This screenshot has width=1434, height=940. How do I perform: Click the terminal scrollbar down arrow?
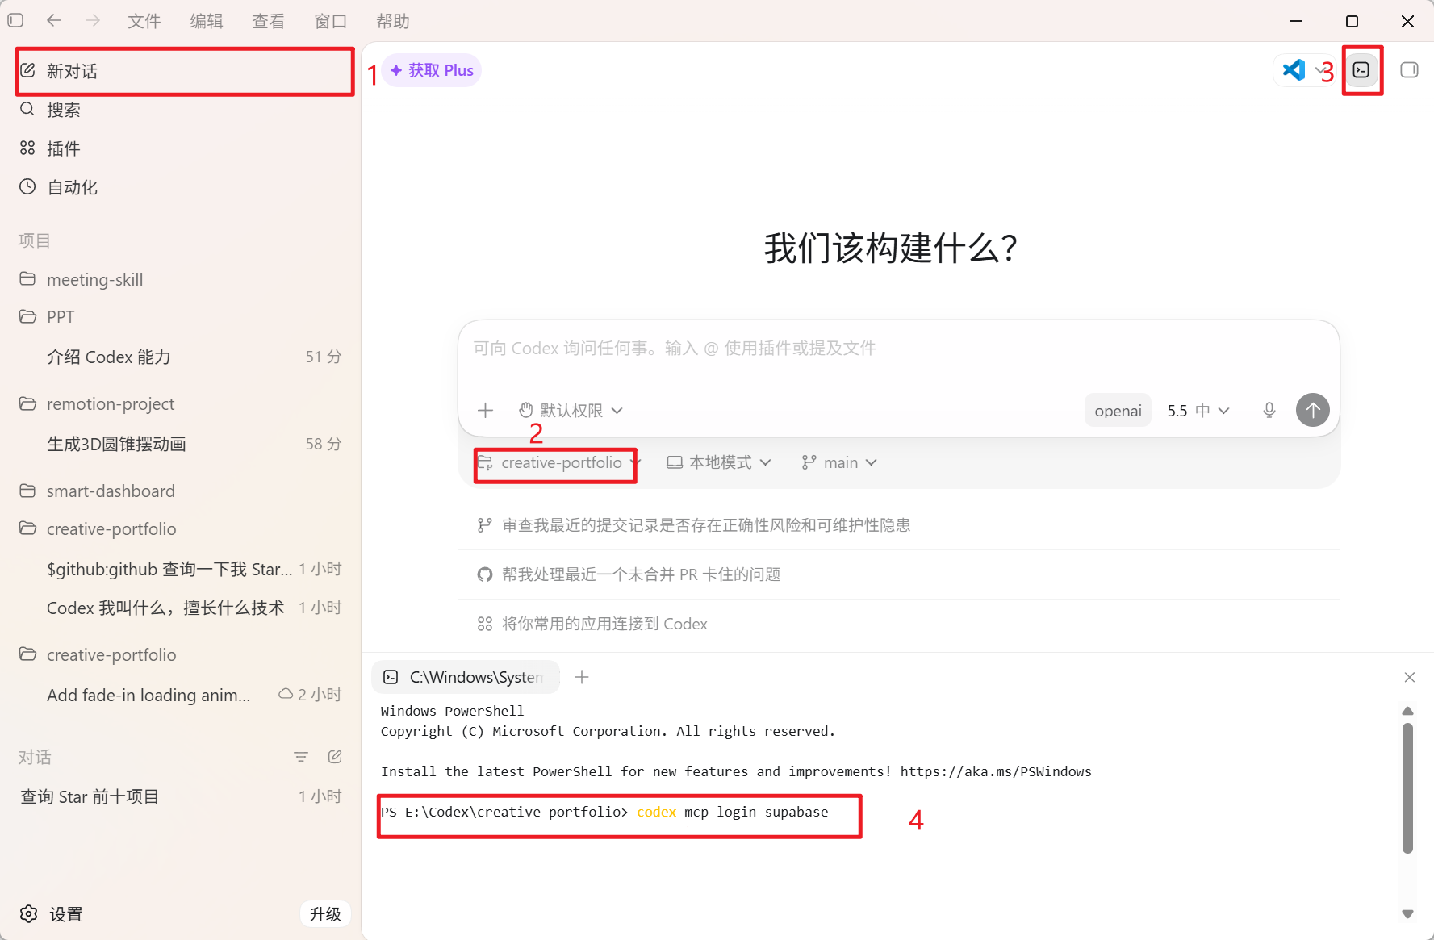click(x=1407, y=914)
